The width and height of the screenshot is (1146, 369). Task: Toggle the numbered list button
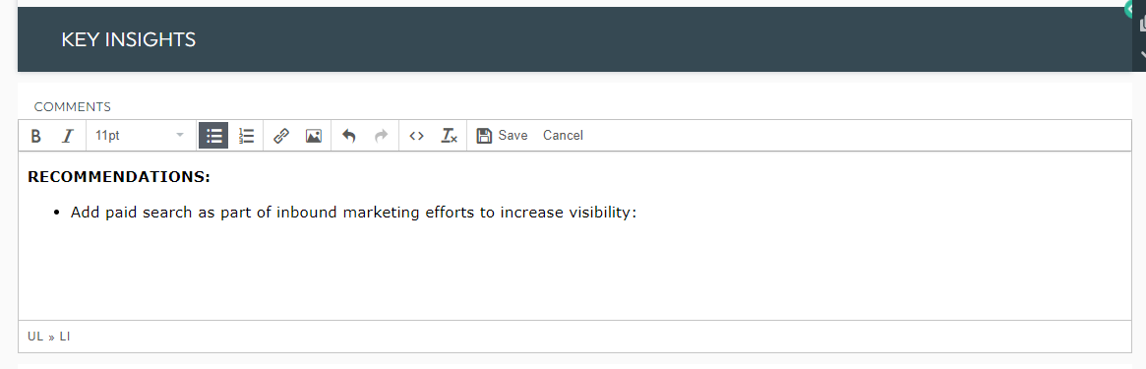[246, 136]
